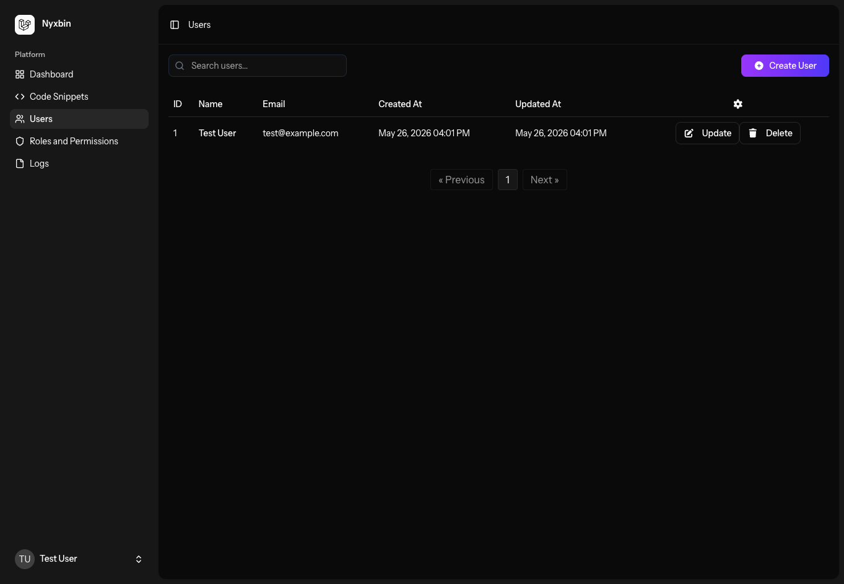Image resolution: width=844 pixels, height=584 pixels.
Task: Click the Updated At column header
Action: (x=538, y=104)
